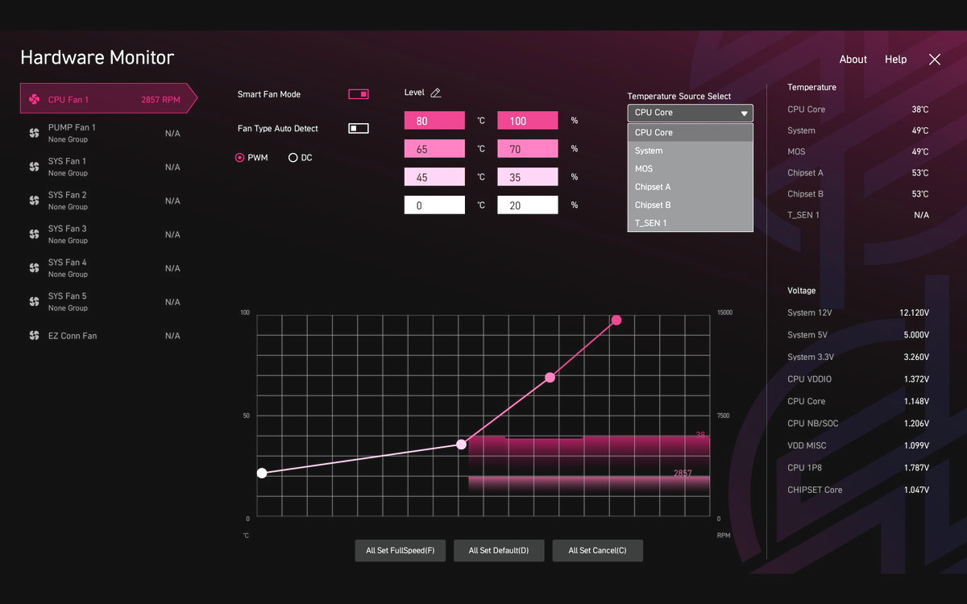Click the topmost fan curve point
Image resolution: width=967 pixels, height=604 pixels.
click(616, 321)
